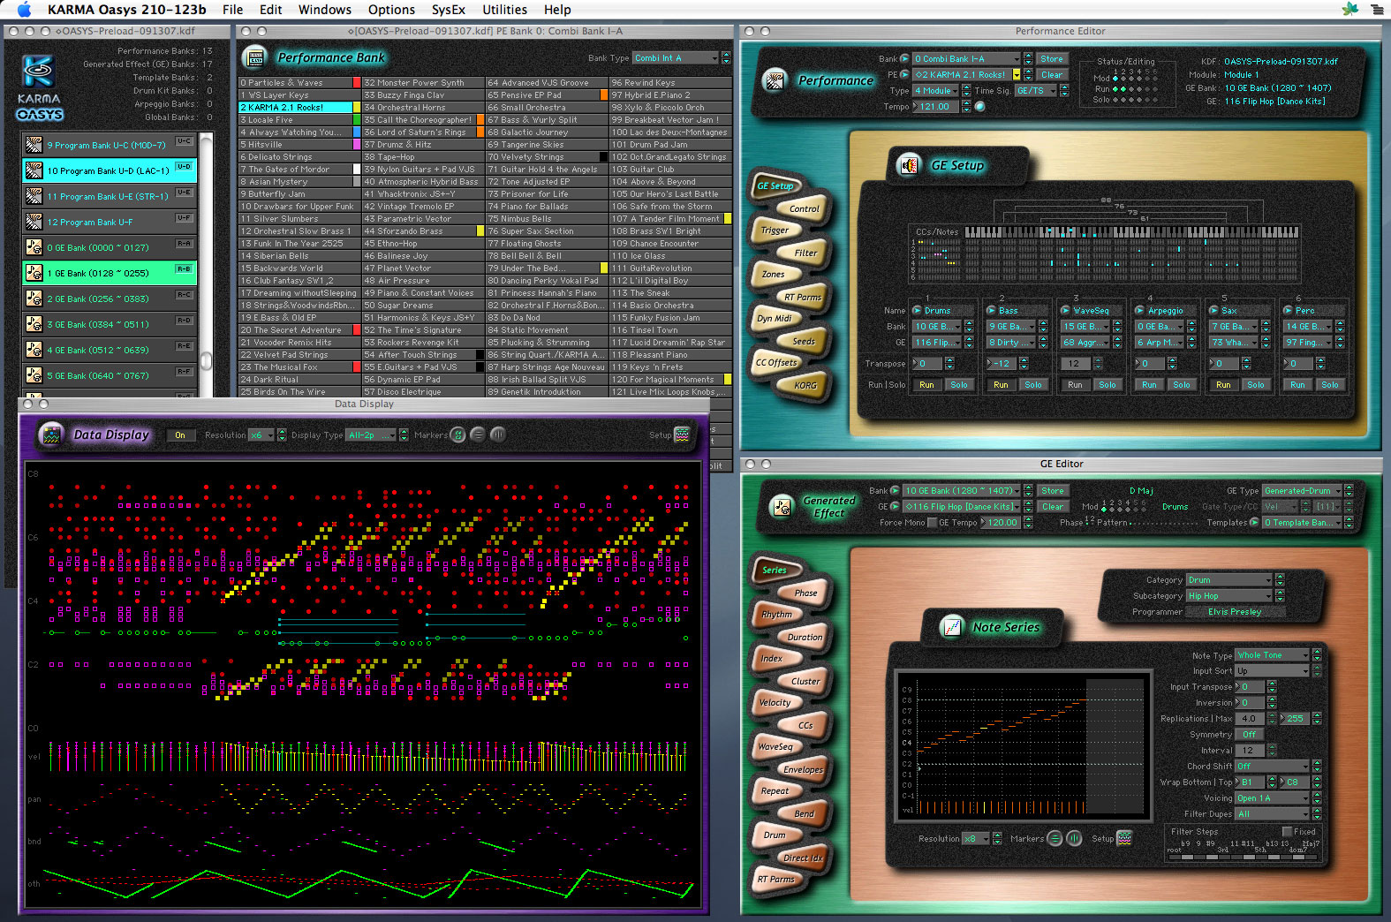Open the Voicing Open 1 A dropdown
The height and width of the screenshot is (922, 1391).
[1272, 798]
